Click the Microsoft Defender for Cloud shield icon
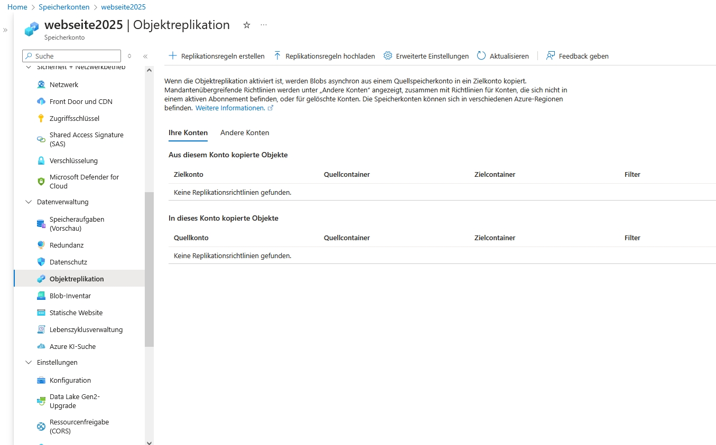 point(41,182)
